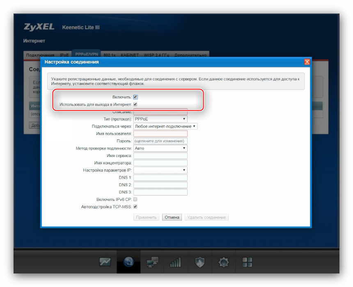The image size is (353, 287).
Task: Toggle Автоподстройка TCP-MSS checkbox
Action: tap(135, 207)
